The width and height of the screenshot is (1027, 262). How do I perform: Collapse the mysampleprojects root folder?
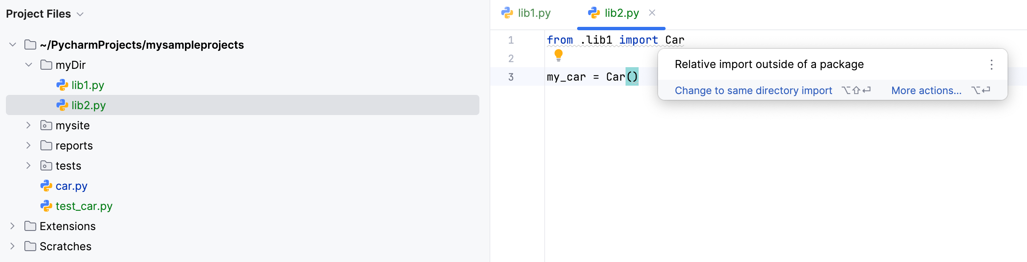(x=13, y=45)
